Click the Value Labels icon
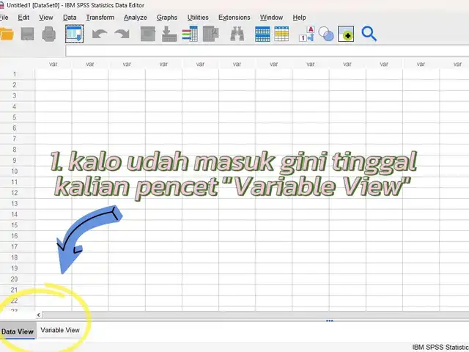469x352 pixels. pyautogui.click(x=306, y=34)
